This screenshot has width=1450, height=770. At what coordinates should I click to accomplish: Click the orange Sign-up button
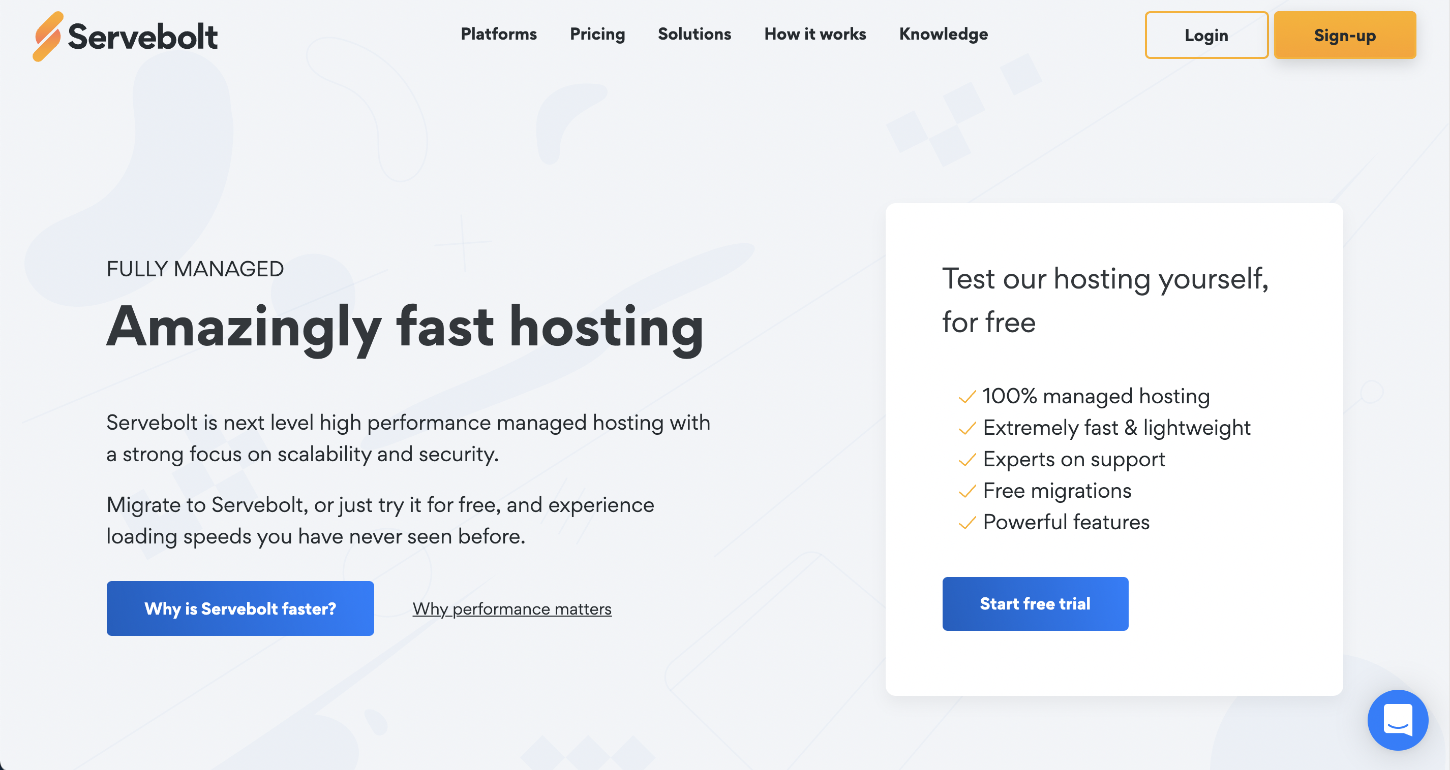[x=1345, y=36]
